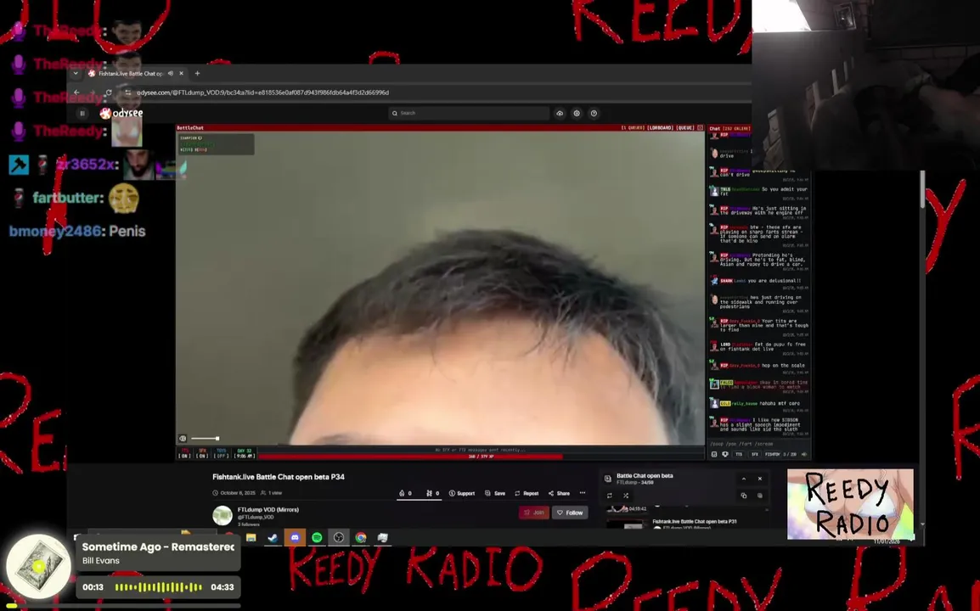The width and height of the screenshot is (980, 611).
Task: Open the LDRBOARD tab in BattleChat
Action: click(660, 127)
